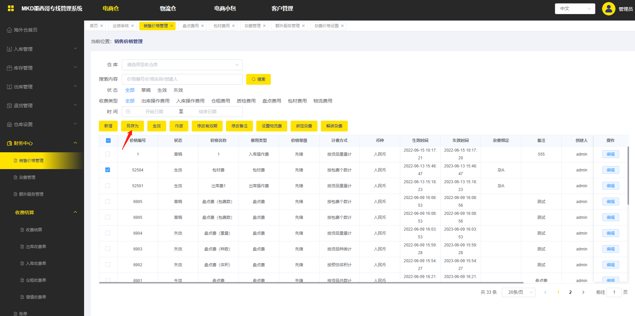This screenshot has height=316, width=635.
Task: Click the home icon beside 海外仓首页
Action: click(9, 30)
